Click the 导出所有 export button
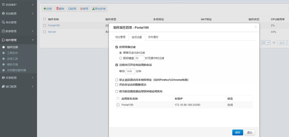289x137 pixels. pyautogui.click(x=99, y=9)
